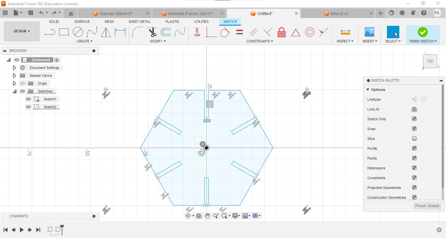Select the Trim scissors tool
446x238 pixels.
[152, 32]
